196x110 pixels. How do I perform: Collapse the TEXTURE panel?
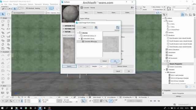63,32
